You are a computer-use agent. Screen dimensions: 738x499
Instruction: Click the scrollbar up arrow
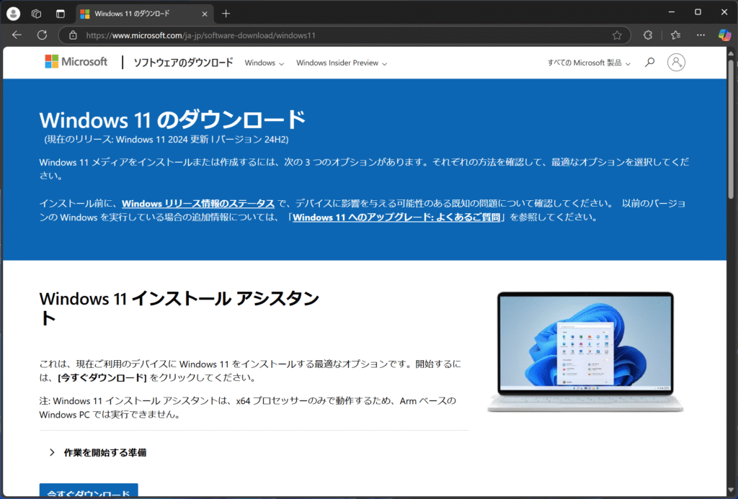731,53
